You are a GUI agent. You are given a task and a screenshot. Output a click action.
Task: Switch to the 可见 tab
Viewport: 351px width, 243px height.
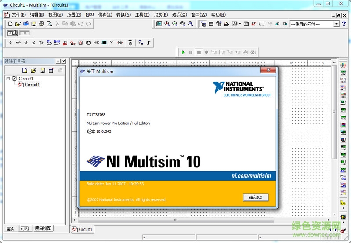click(25, 228)
